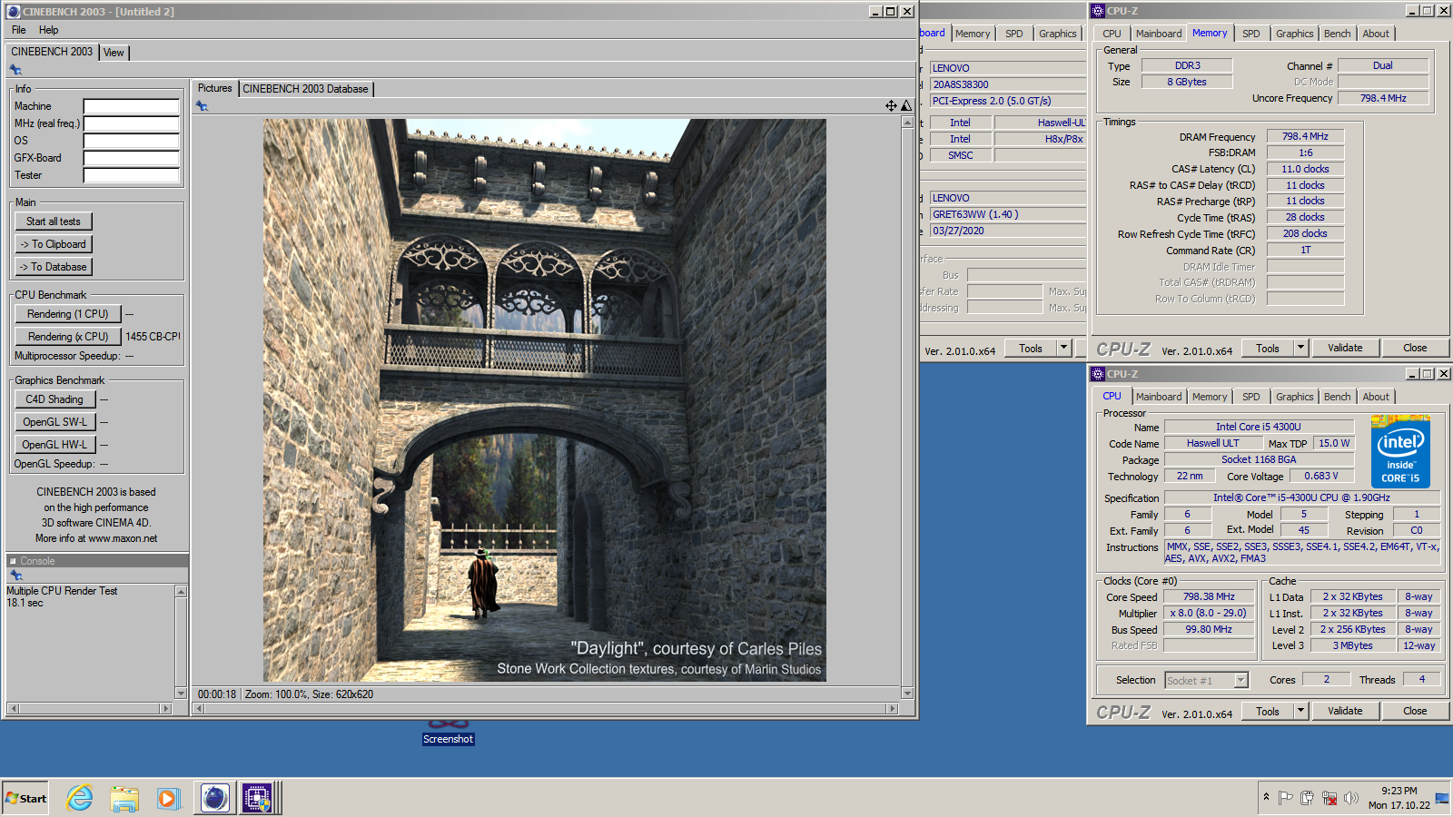Switch to CPU-Z taskbar button
Image resolution: width=1453 pixels, height=817 pixels.
[x=257, y=798]
